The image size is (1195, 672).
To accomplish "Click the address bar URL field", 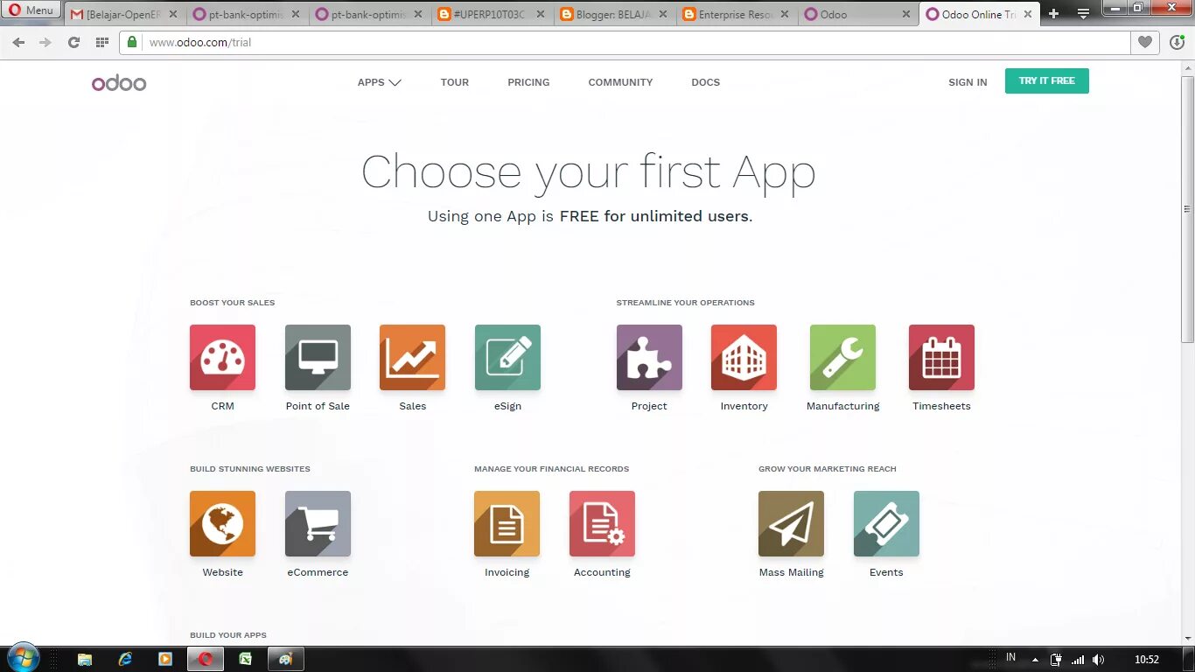I will tap(625, 42).
